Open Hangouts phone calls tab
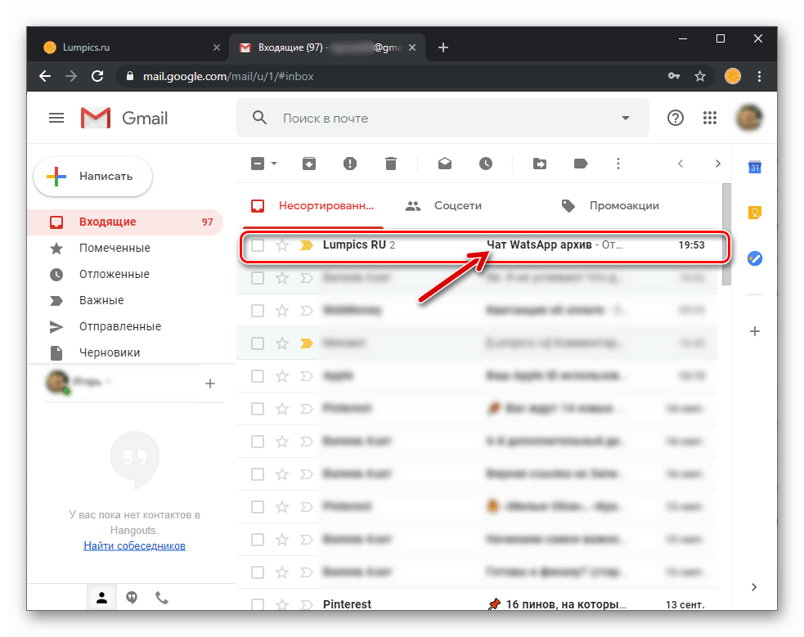804x637 pixels. pyautogui.click(x=162, y=598)
